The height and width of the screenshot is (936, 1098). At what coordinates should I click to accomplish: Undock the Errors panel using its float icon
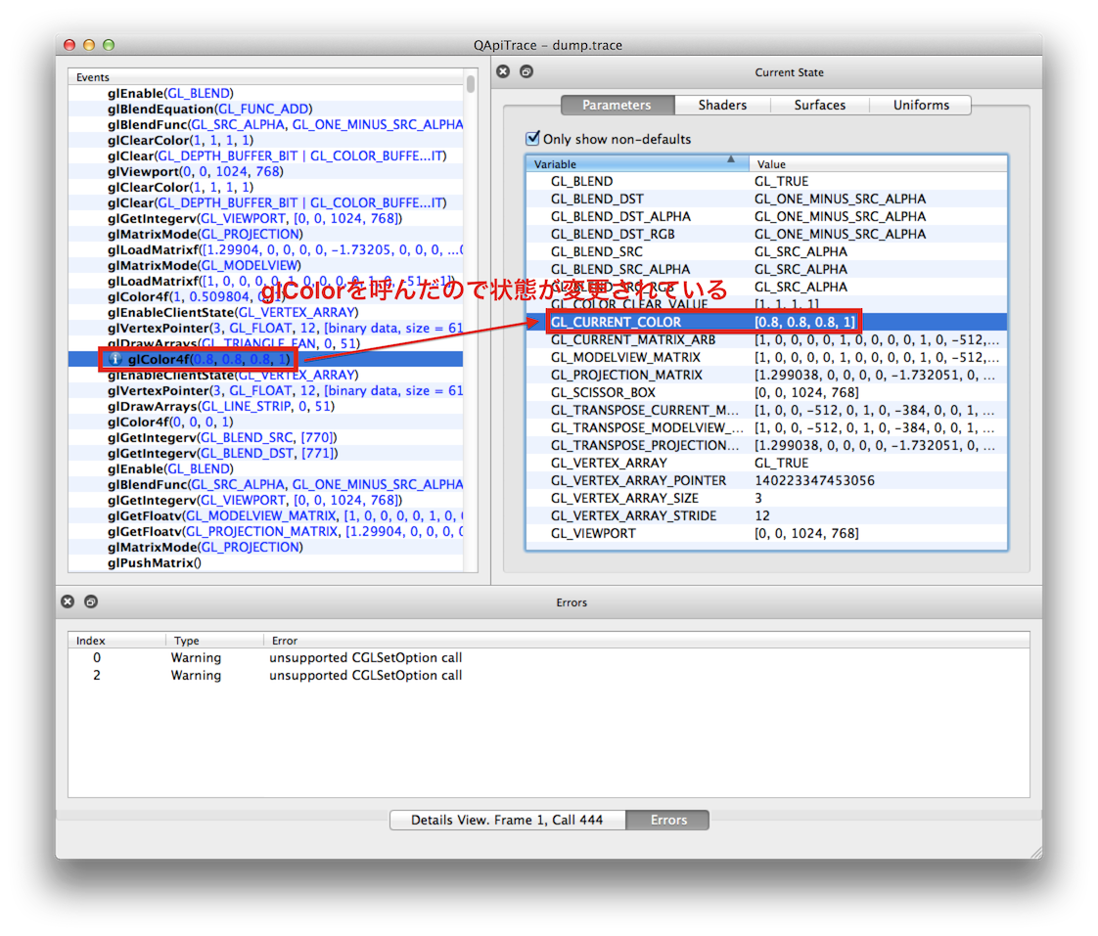pyautogui.click(x=91, y=602)
